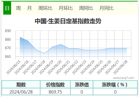The width and height of the screenshot is (139, 97).
Task: Click the 2024/06/15 x-axis label
Action: tap(13, 67)
